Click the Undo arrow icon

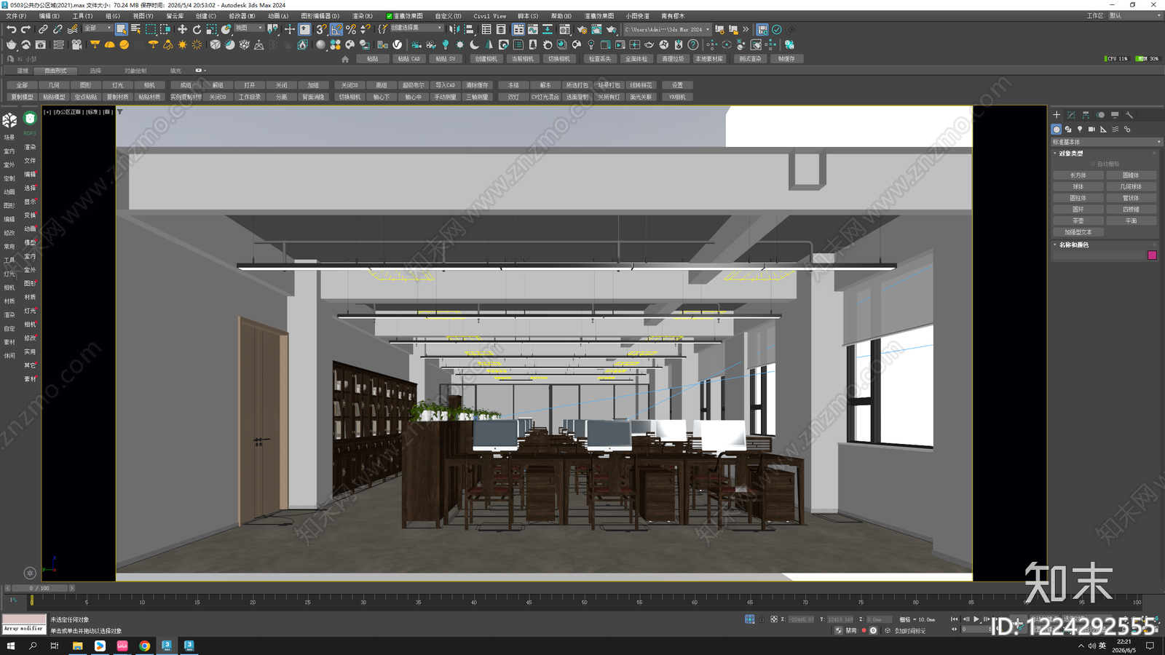point(11,30)
